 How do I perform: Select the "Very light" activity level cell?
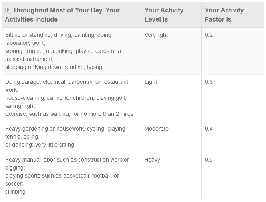156,35
